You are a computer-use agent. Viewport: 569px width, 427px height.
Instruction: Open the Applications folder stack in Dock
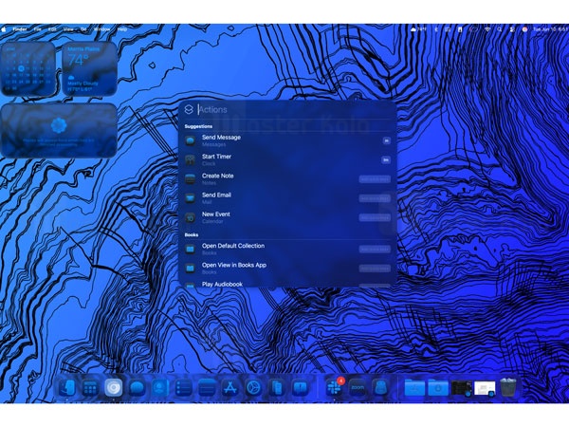414,387
